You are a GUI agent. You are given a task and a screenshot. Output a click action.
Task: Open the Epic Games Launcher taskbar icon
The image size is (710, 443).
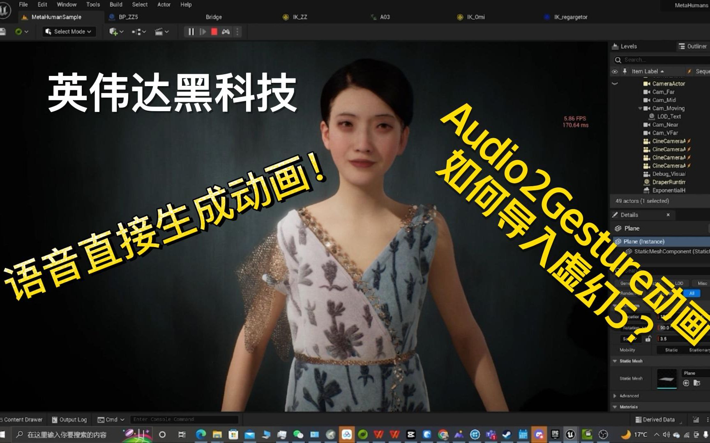click(555, 434)
